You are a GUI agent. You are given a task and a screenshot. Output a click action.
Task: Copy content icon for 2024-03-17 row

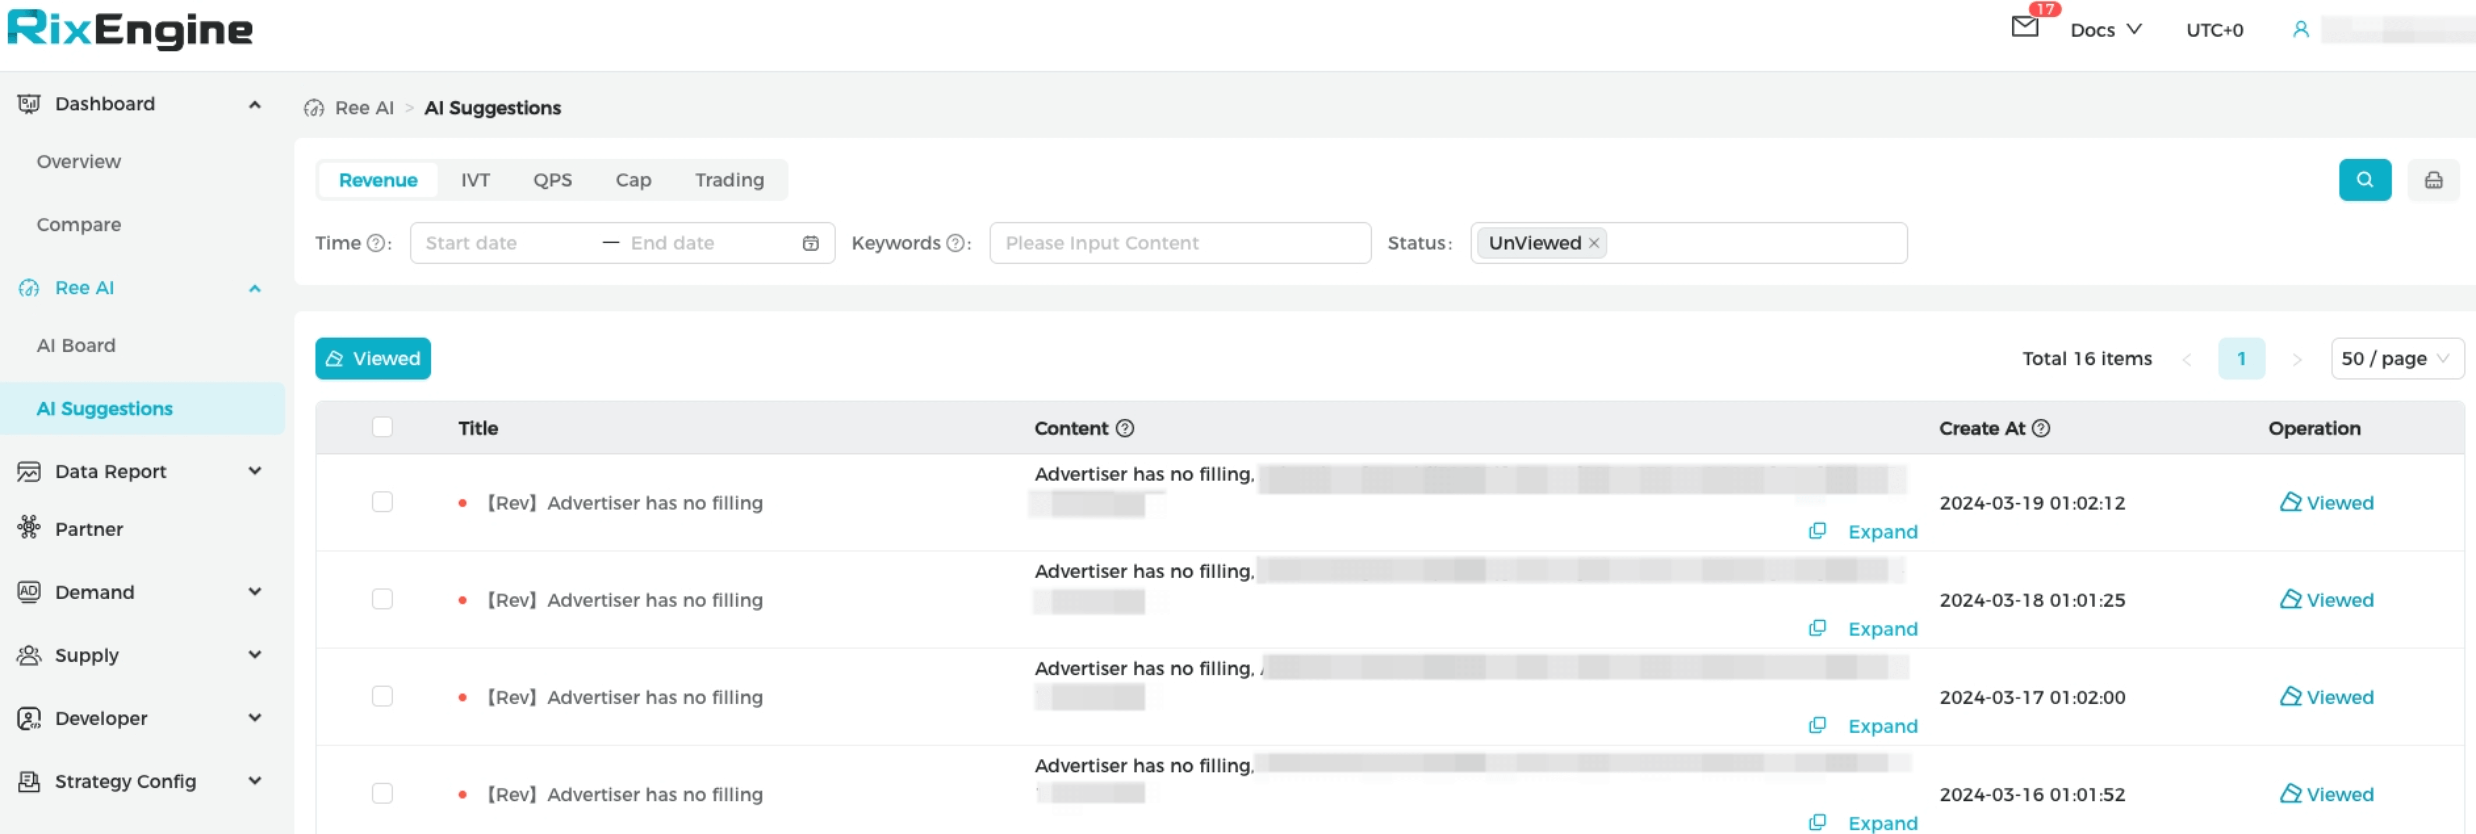tap(1817, 725)
